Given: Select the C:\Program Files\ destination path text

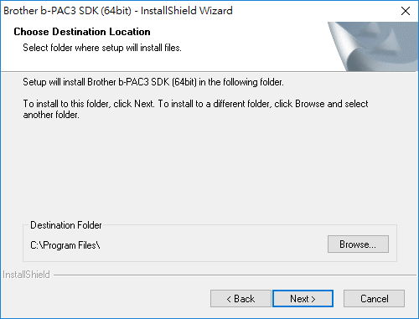Looking at the screenshot, I should [65, 245].
